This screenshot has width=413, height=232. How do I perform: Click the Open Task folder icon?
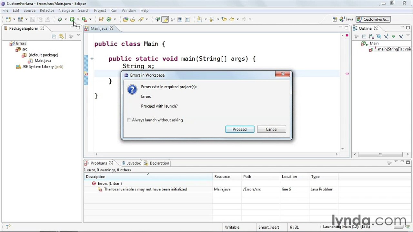pos(133,19)
